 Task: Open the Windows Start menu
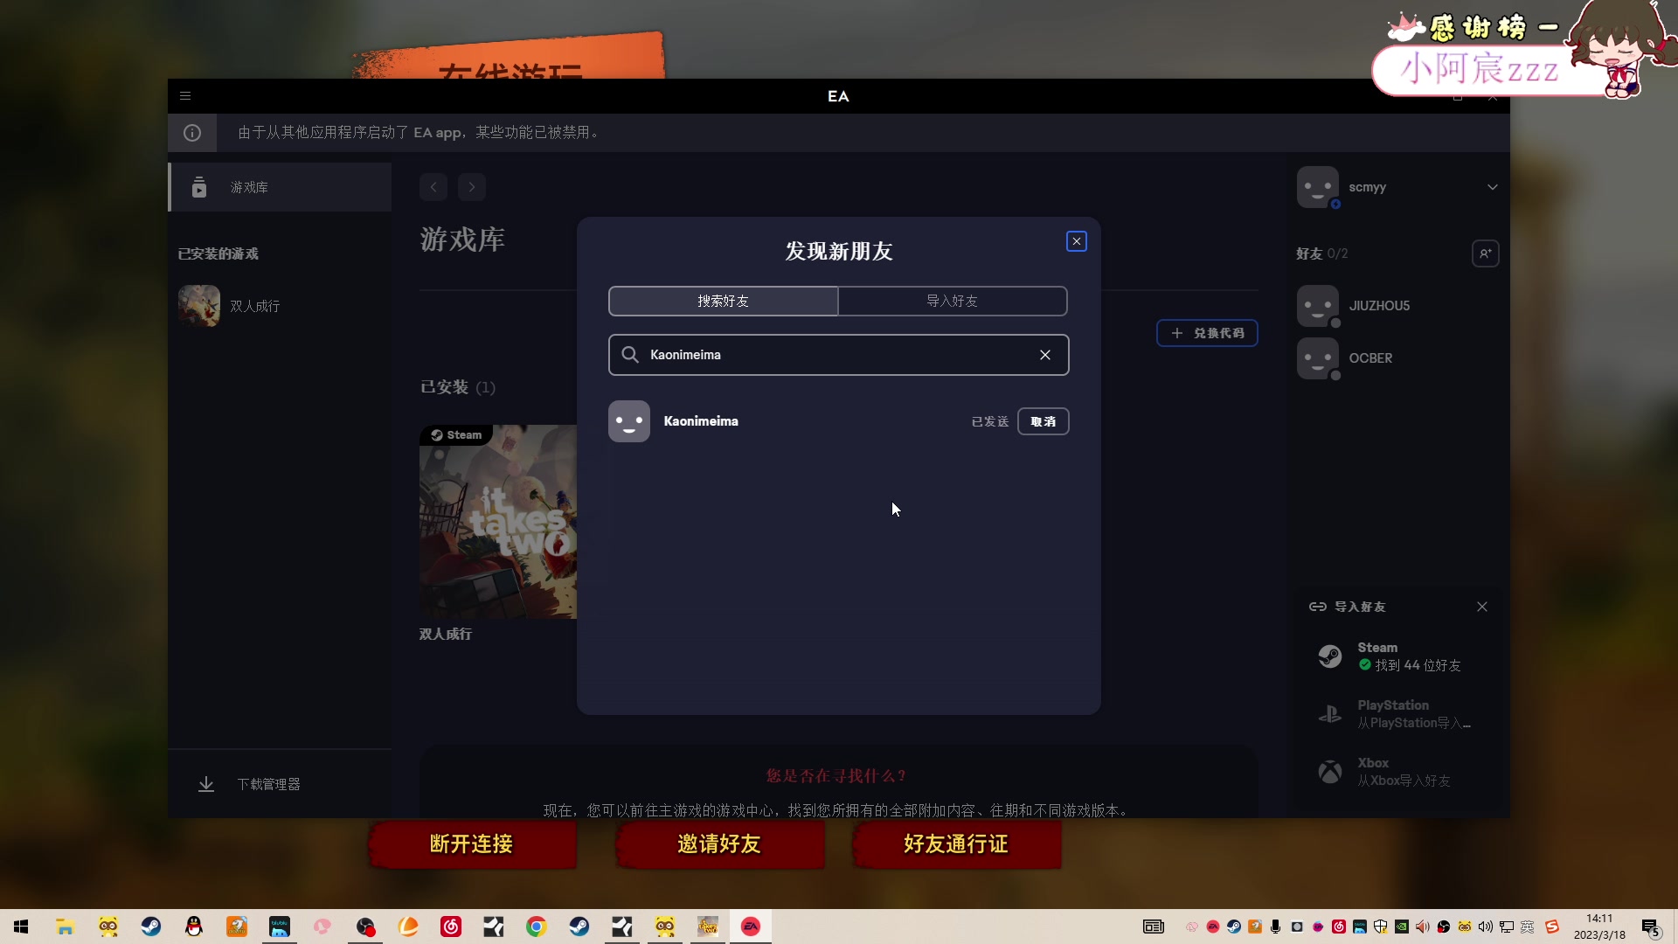(x=22, y=927)
